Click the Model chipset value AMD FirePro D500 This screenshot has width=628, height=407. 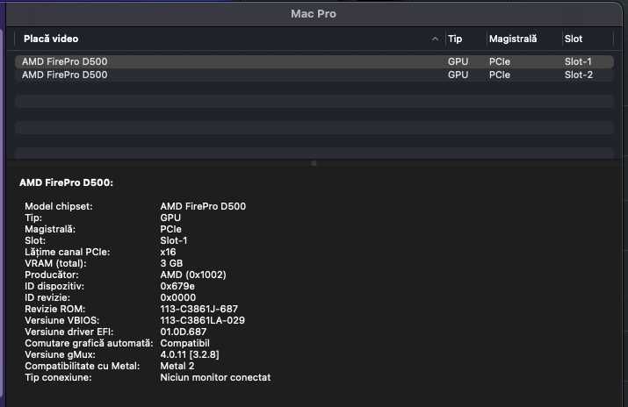click(x=203, y=206)
